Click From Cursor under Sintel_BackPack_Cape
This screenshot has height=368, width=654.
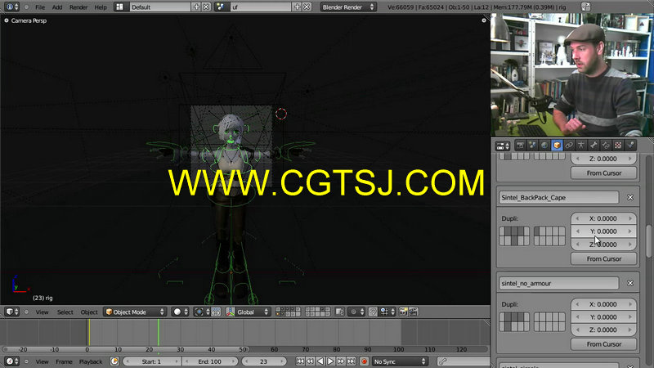click(603, 258)
